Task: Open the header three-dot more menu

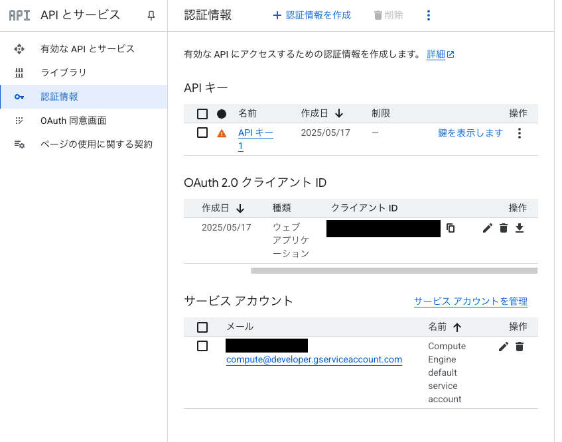Action: coord(429,15)
